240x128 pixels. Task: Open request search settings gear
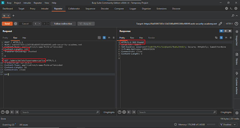(x=7, y=112)
